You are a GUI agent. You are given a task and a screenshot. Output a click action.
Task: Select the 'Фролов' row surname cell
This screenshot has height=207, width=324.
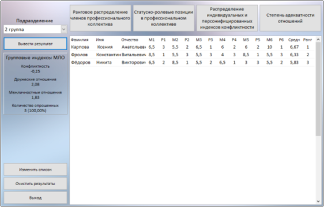coord(80,55)
